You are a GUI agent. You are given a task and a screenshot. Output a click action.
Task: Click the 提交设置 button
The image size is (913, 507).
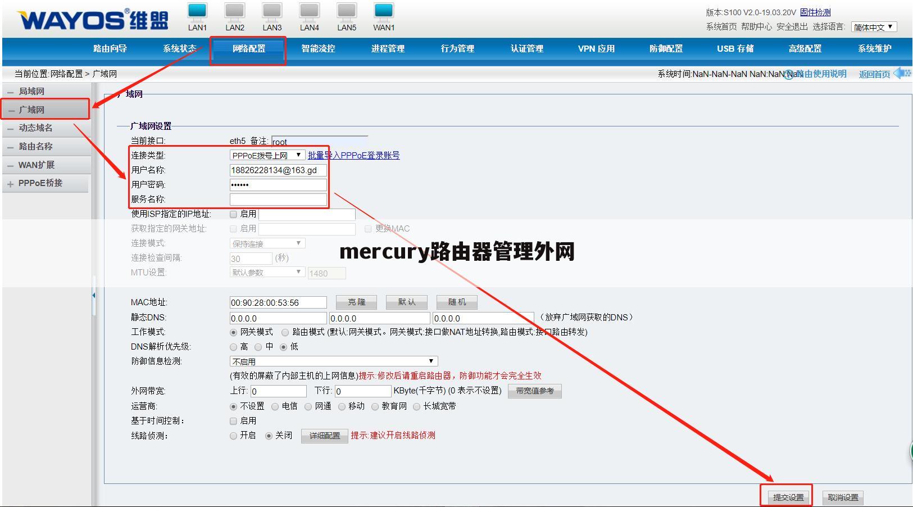788,497
